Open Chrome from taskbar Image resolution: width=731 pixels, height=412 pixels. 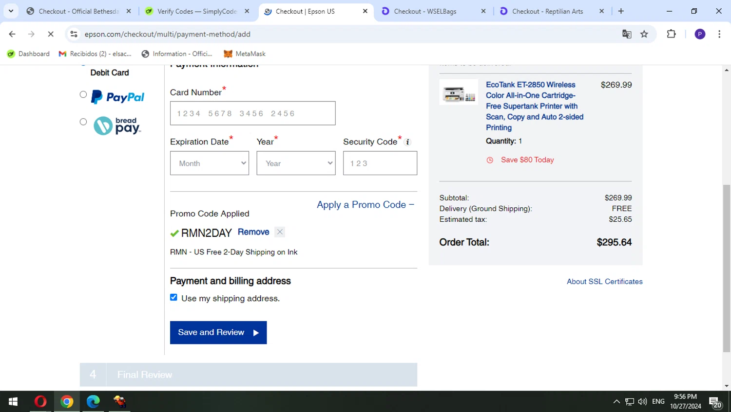pyautogui.click(x=67, y=401)
